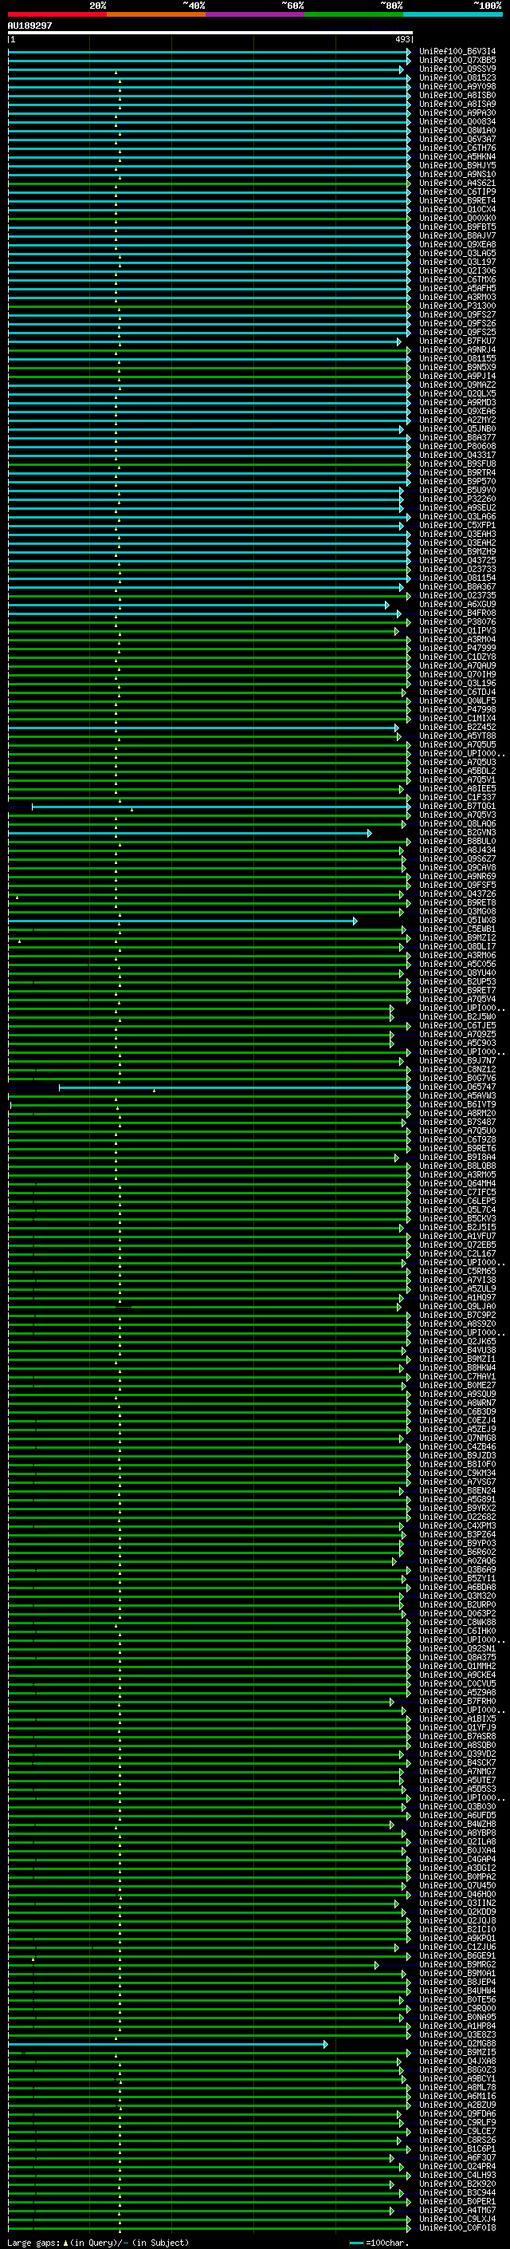Click the green ~80% legend segment
This screenshot has width=510, height=2249.
pos(354,15)
